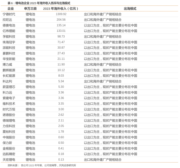Click the revenue value 2.11

61,120
